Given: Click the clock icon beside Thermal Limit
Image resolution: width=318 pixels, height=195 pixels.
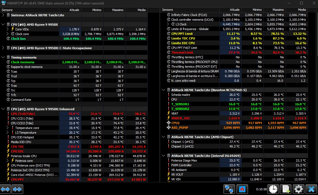Looking at the screenshot, I should [168, 52].
